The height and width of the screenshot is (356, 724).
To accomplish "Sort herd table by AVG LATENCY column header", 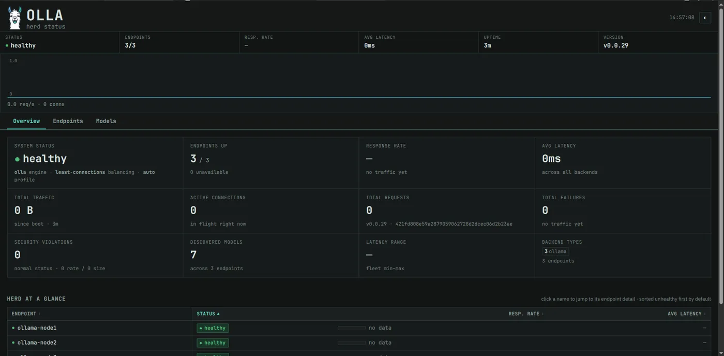I will 686,314.
